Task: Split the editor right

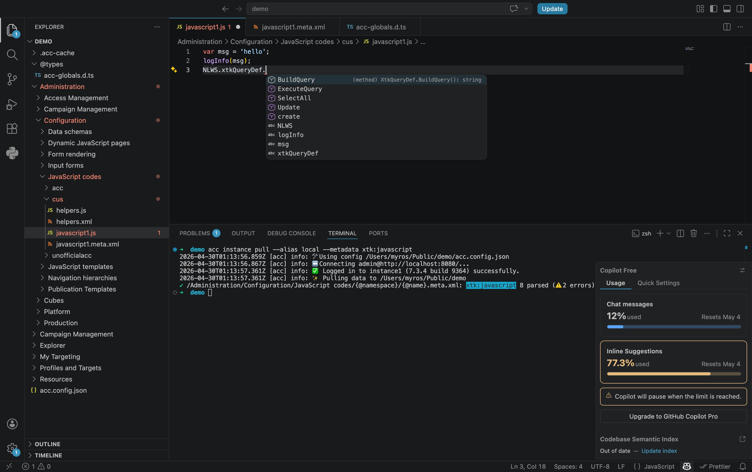Action: pyautogui.click(x=727, y=27)
